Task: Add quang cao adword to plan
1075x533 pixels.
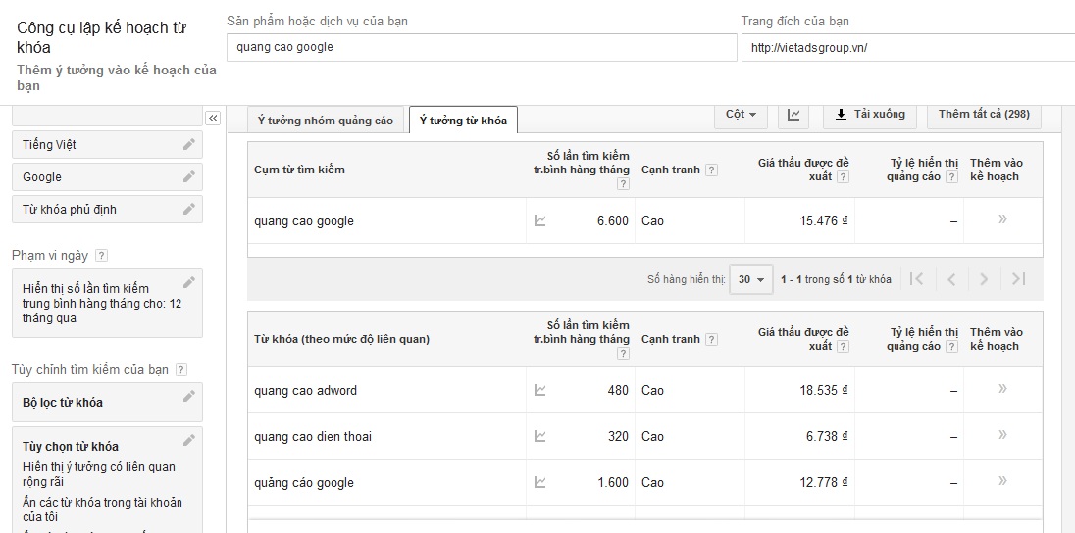Action: click(x=1003, y=388)
